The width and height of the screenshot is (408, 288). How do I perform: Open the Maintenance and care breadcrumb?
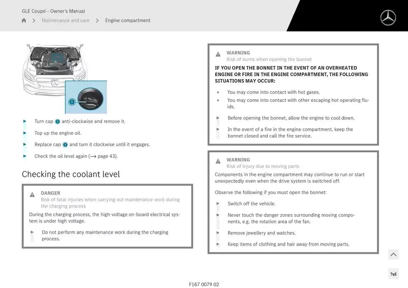(66, 21)
